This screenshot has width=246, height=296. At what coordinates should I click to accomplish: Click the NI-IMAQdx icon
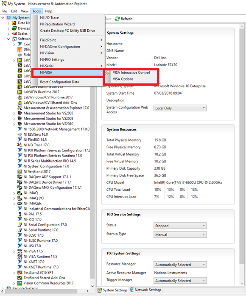pos(20,203)
